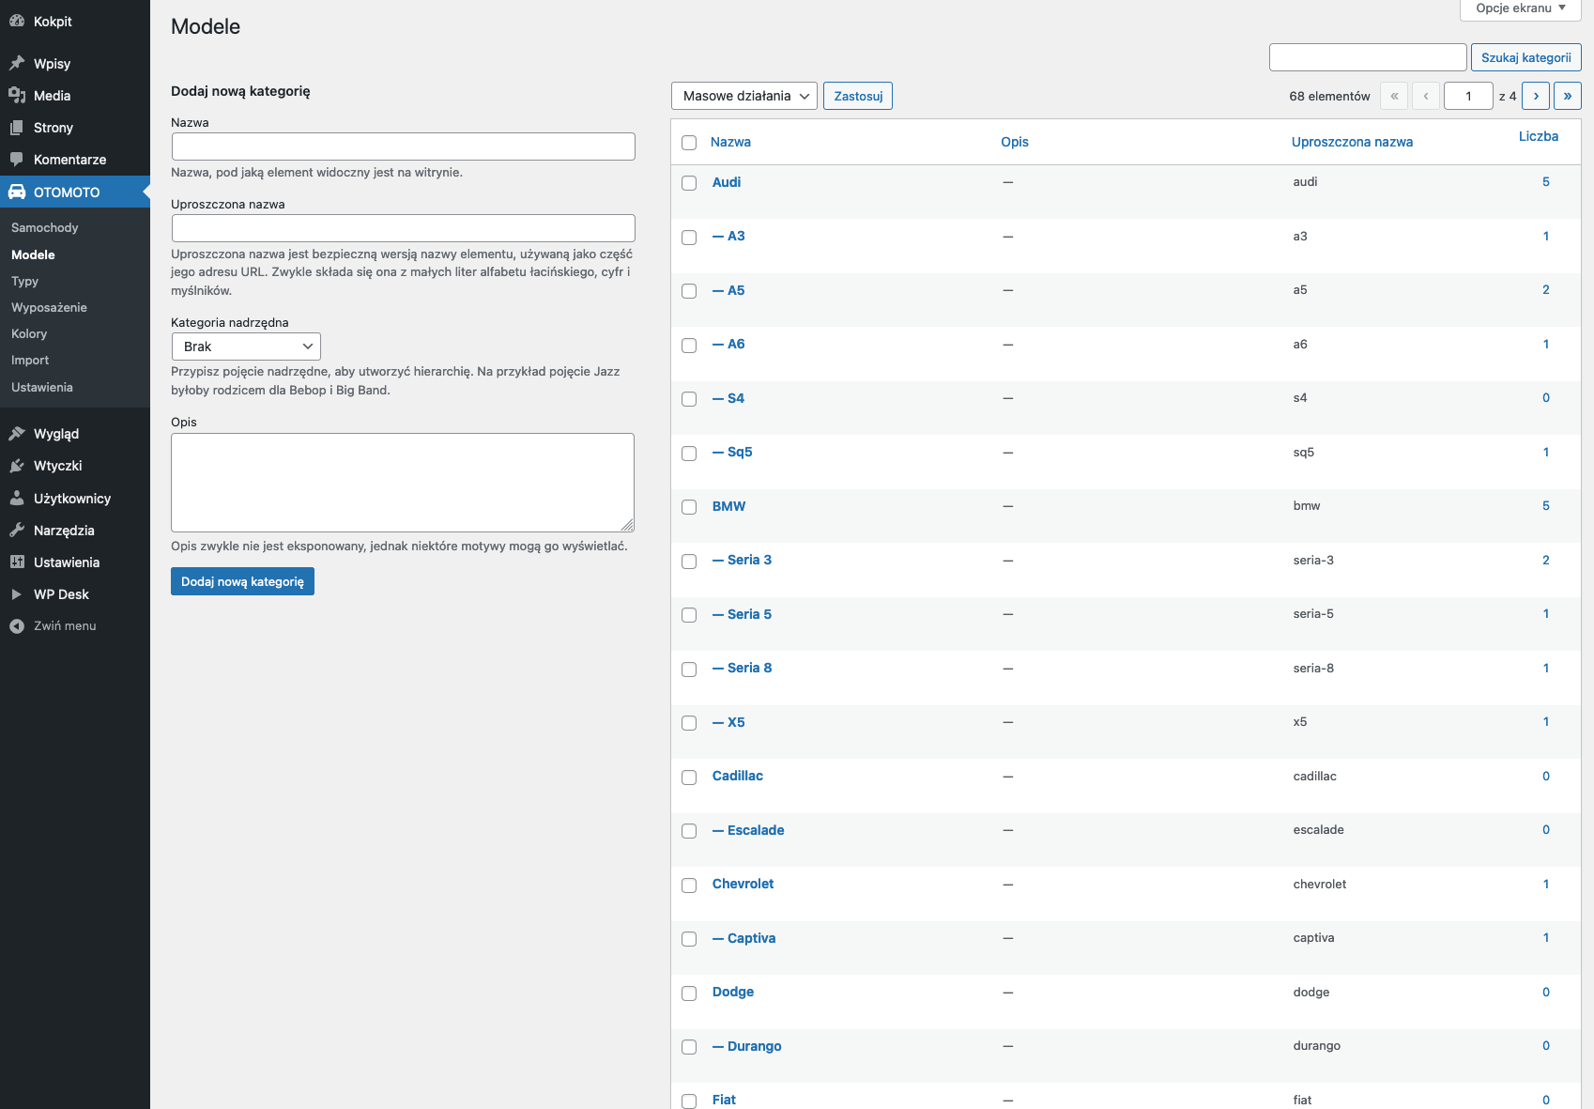
Task: Check the Chevrolet row checkbox
Action: point(689,886)
